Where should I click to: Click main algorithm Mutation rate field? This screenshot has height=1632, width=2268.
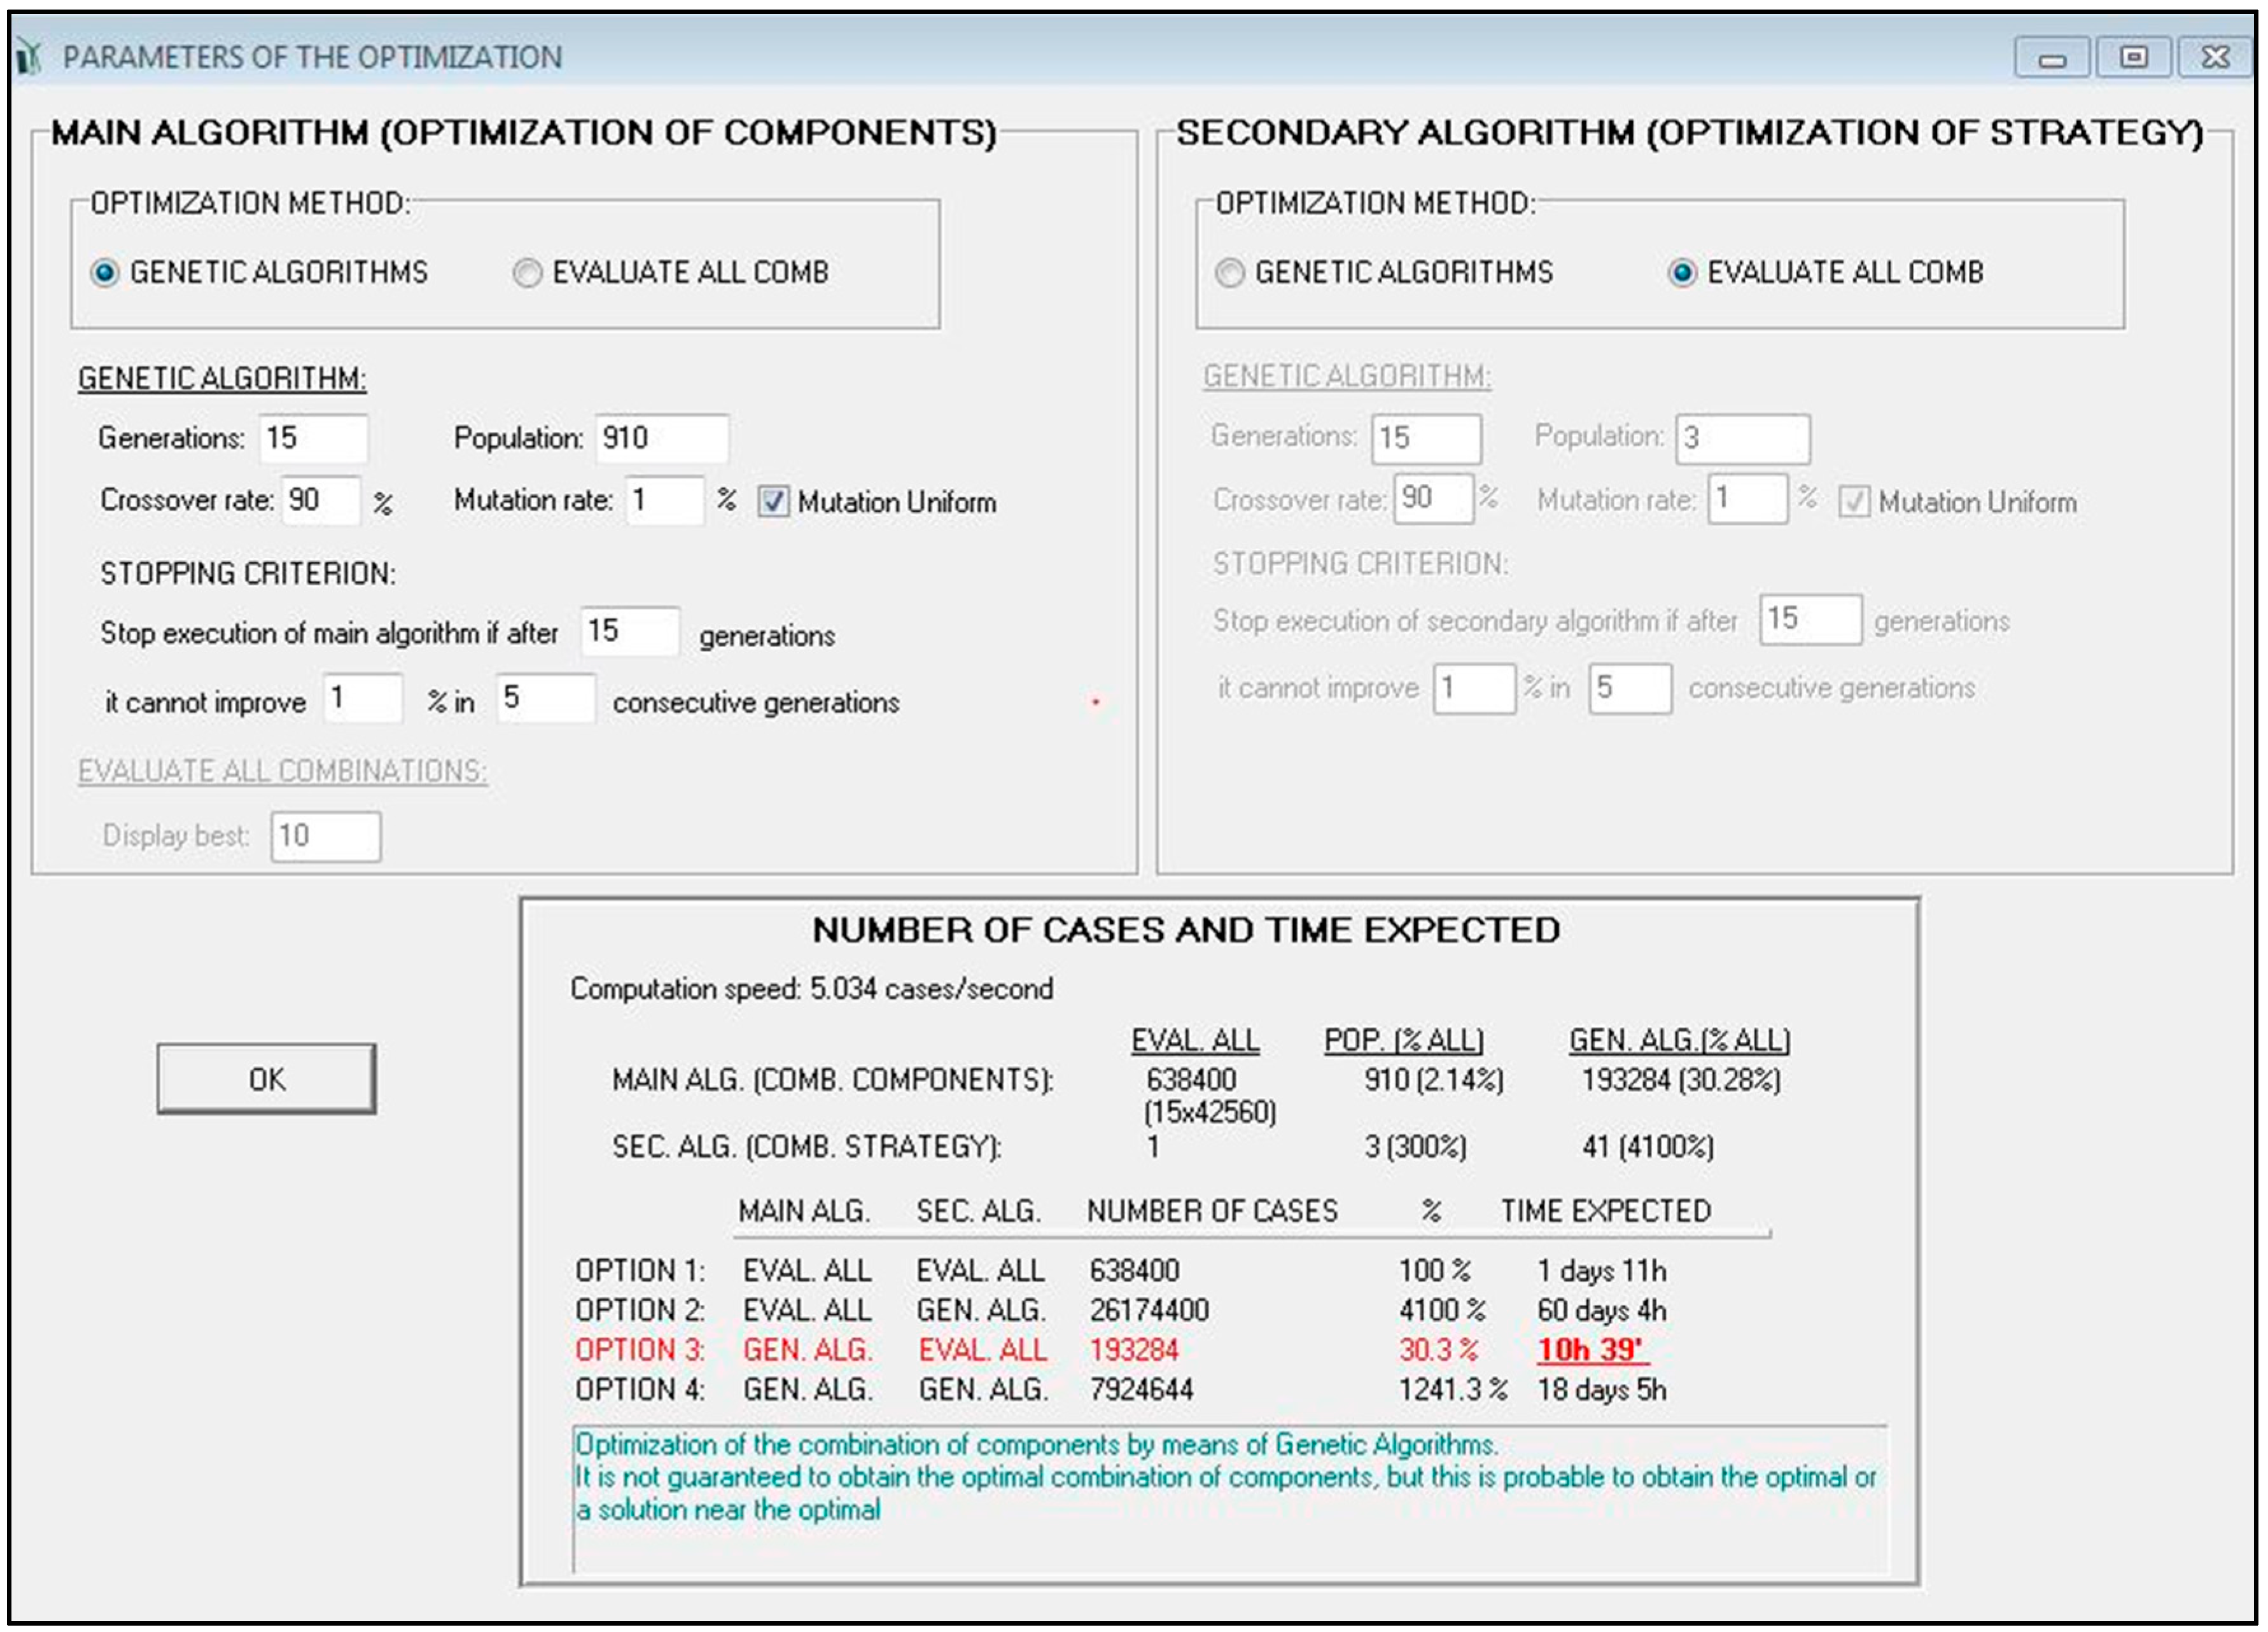(x=664, y=500)
